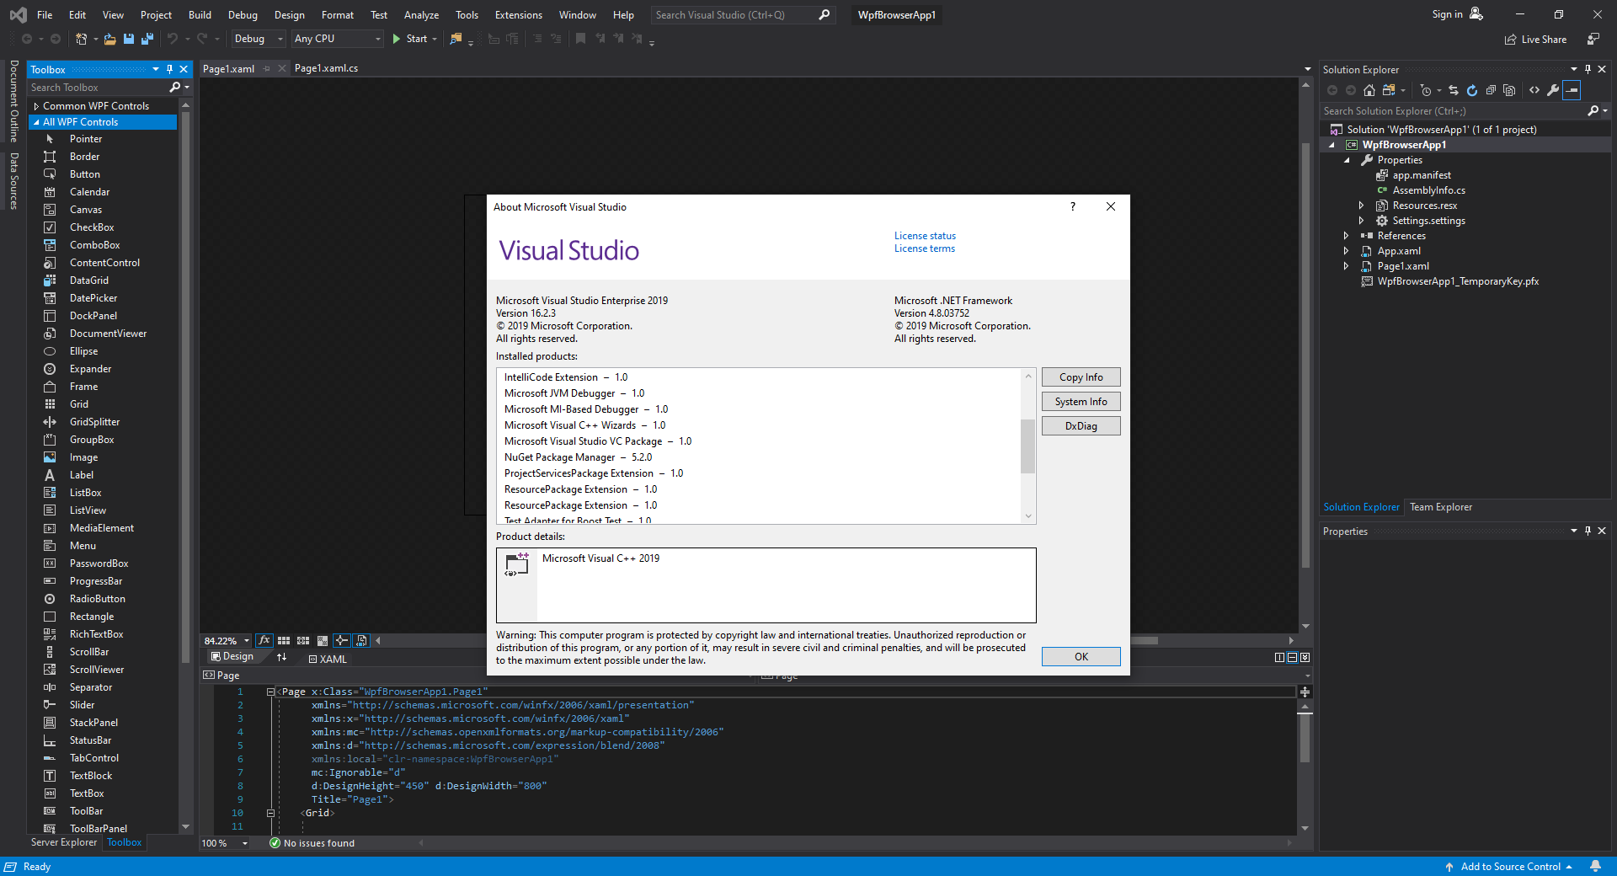This screenshot has height=876, width=1617.
Task: Click the View Code icon in Solution Explorer
Action: (1534, 90)
